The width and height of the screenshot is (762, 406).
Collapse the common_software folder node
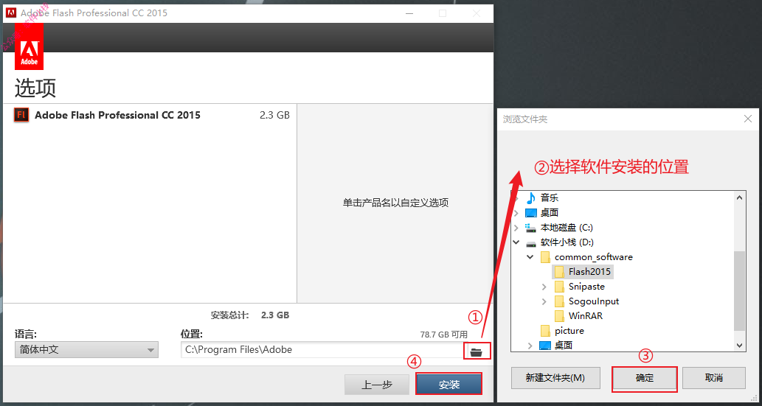tap(530, 257)
